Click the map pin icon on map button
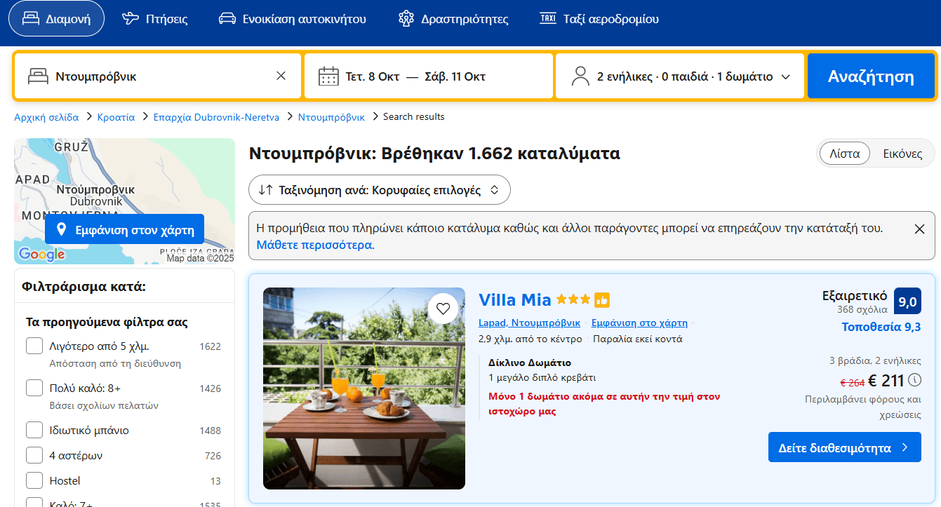This screenshot has height=507, width=941. point(61,229)
